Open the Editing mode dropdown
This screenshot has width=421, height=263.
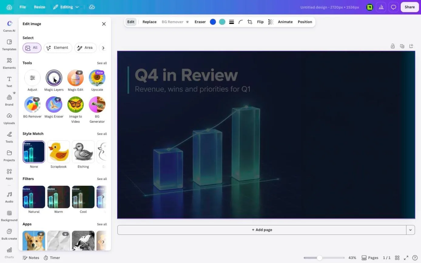66,7
